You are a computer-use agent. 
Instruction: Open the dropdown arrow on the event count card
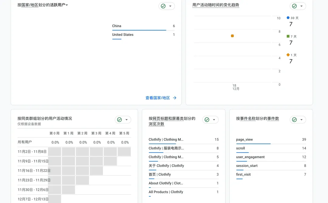pos(302,120)
